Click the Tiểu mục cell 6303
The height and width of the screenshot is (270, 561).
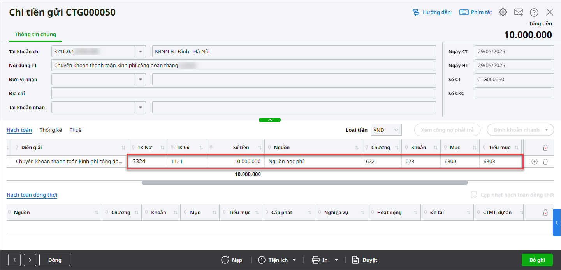coord(501,161)
